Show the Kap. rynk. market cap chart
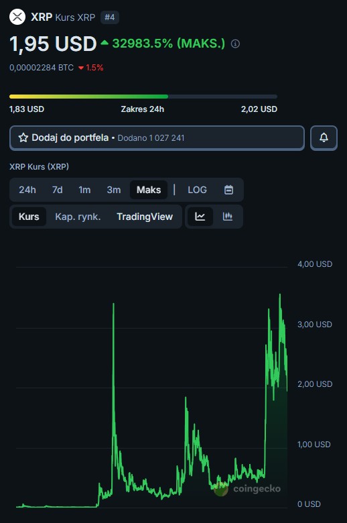This screenshot has height=523, width=347. point(78,217)
